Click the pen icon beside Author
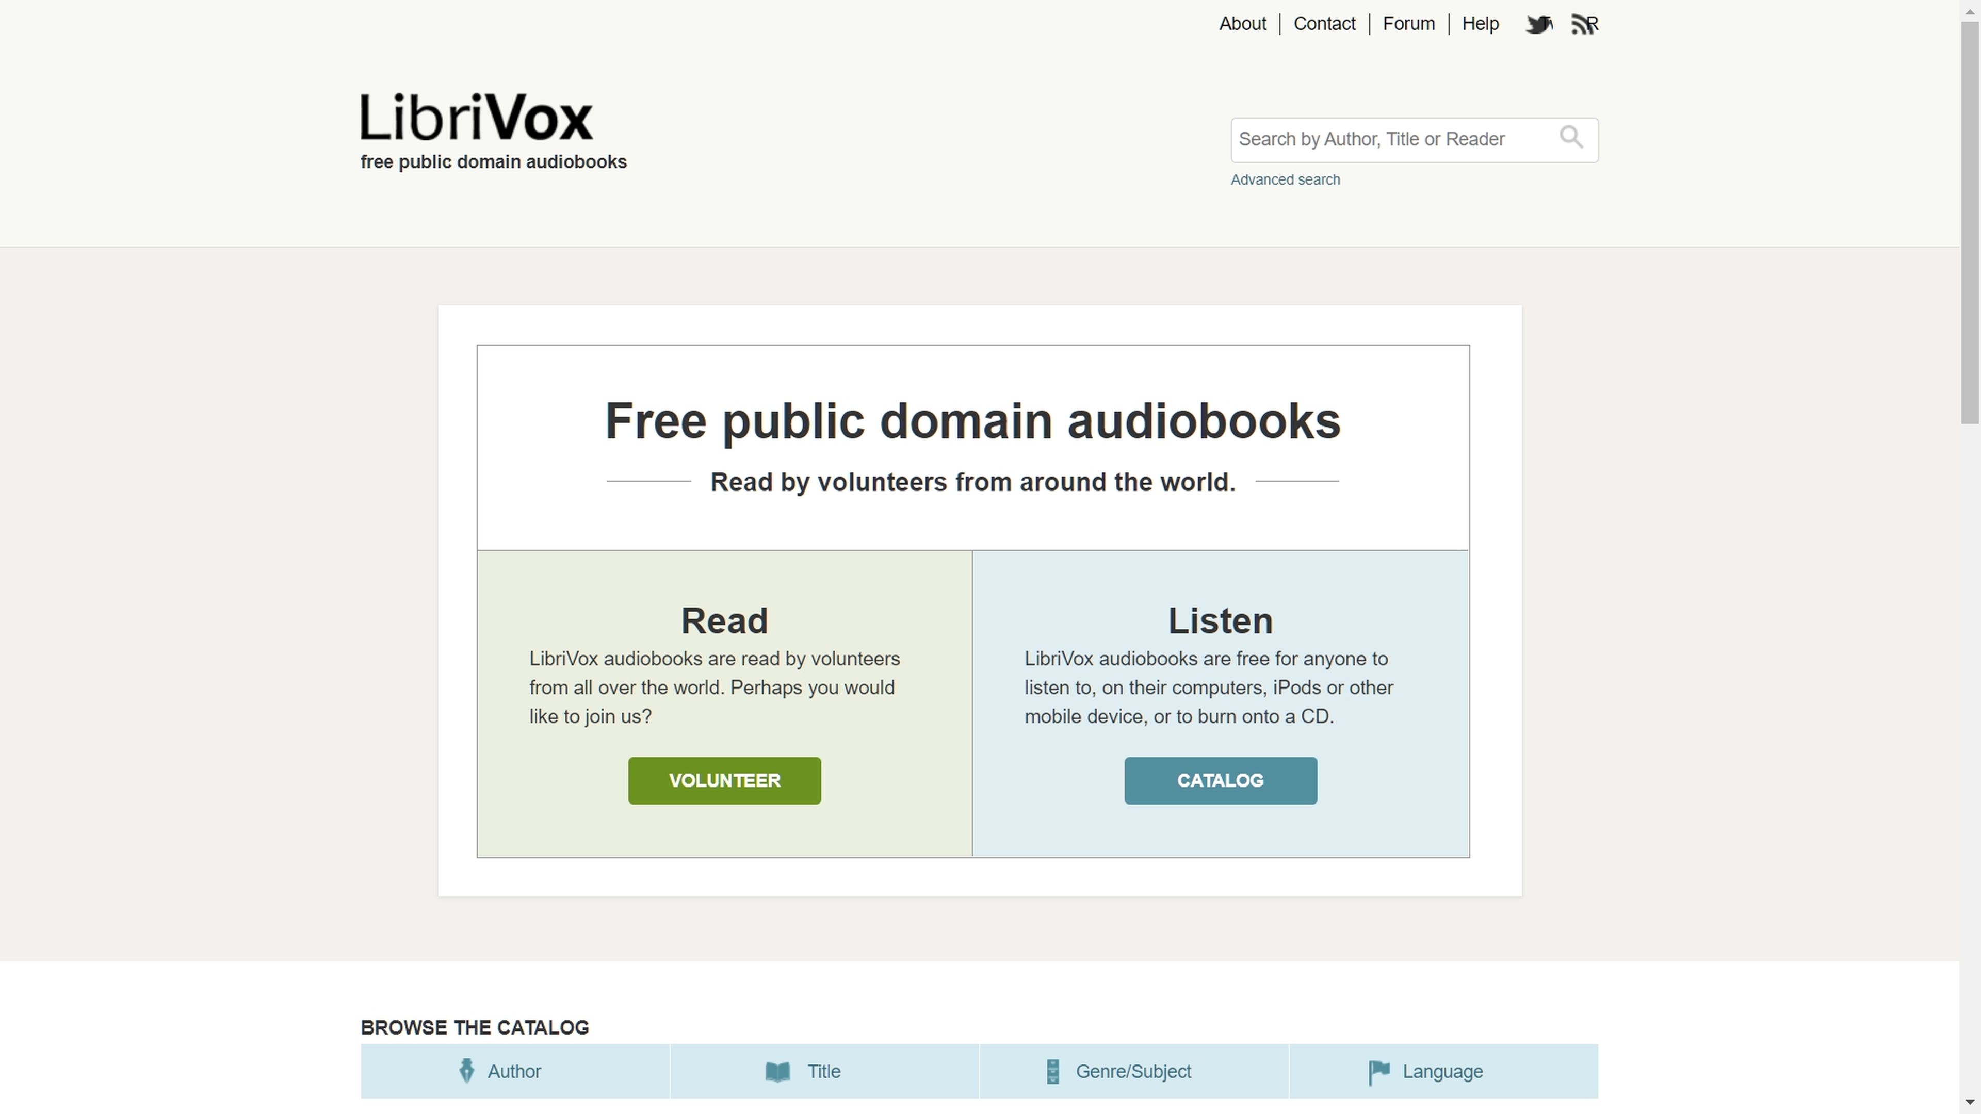Screen dimensions: 1981x1114 tap(466, 1071)
